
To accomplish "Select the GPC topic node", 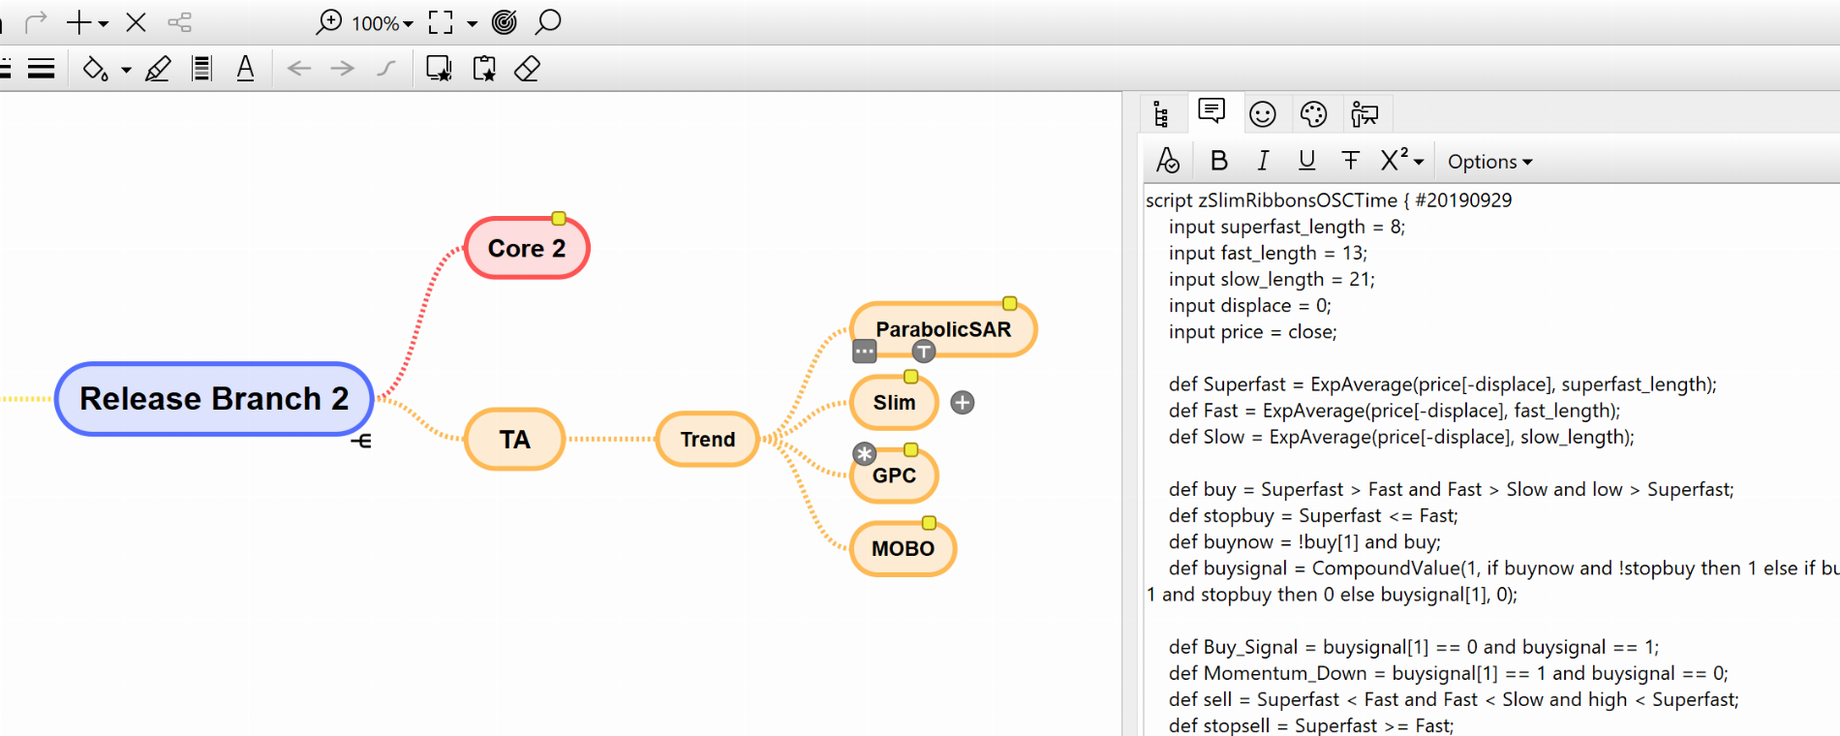I will (894, 475).
